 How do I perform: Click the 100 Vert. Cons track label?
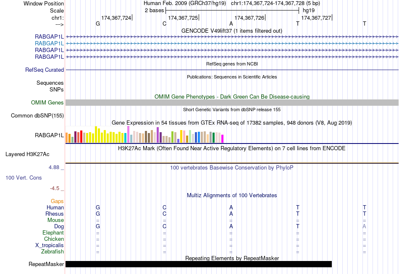point(24,177)
